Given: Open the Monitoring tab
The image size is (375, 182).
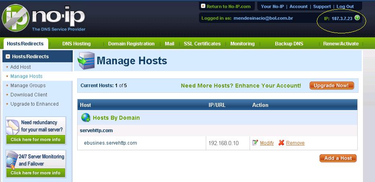Looking at the screenshot, I should pos(242,44).
